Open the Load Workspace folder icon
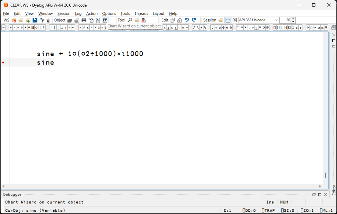This screenshot has height=214, width=337. click(21, 20)
